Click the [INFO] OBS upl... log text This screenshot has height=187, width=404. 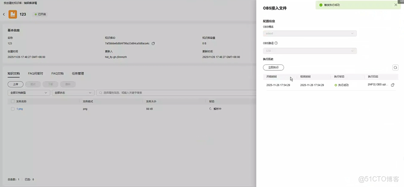[378, 84]
